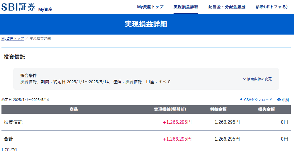Image resolution: width=294 pixels, height=153 pixels.
Task: Open the My資産トップ tab
Action: [x=150, y=7]
